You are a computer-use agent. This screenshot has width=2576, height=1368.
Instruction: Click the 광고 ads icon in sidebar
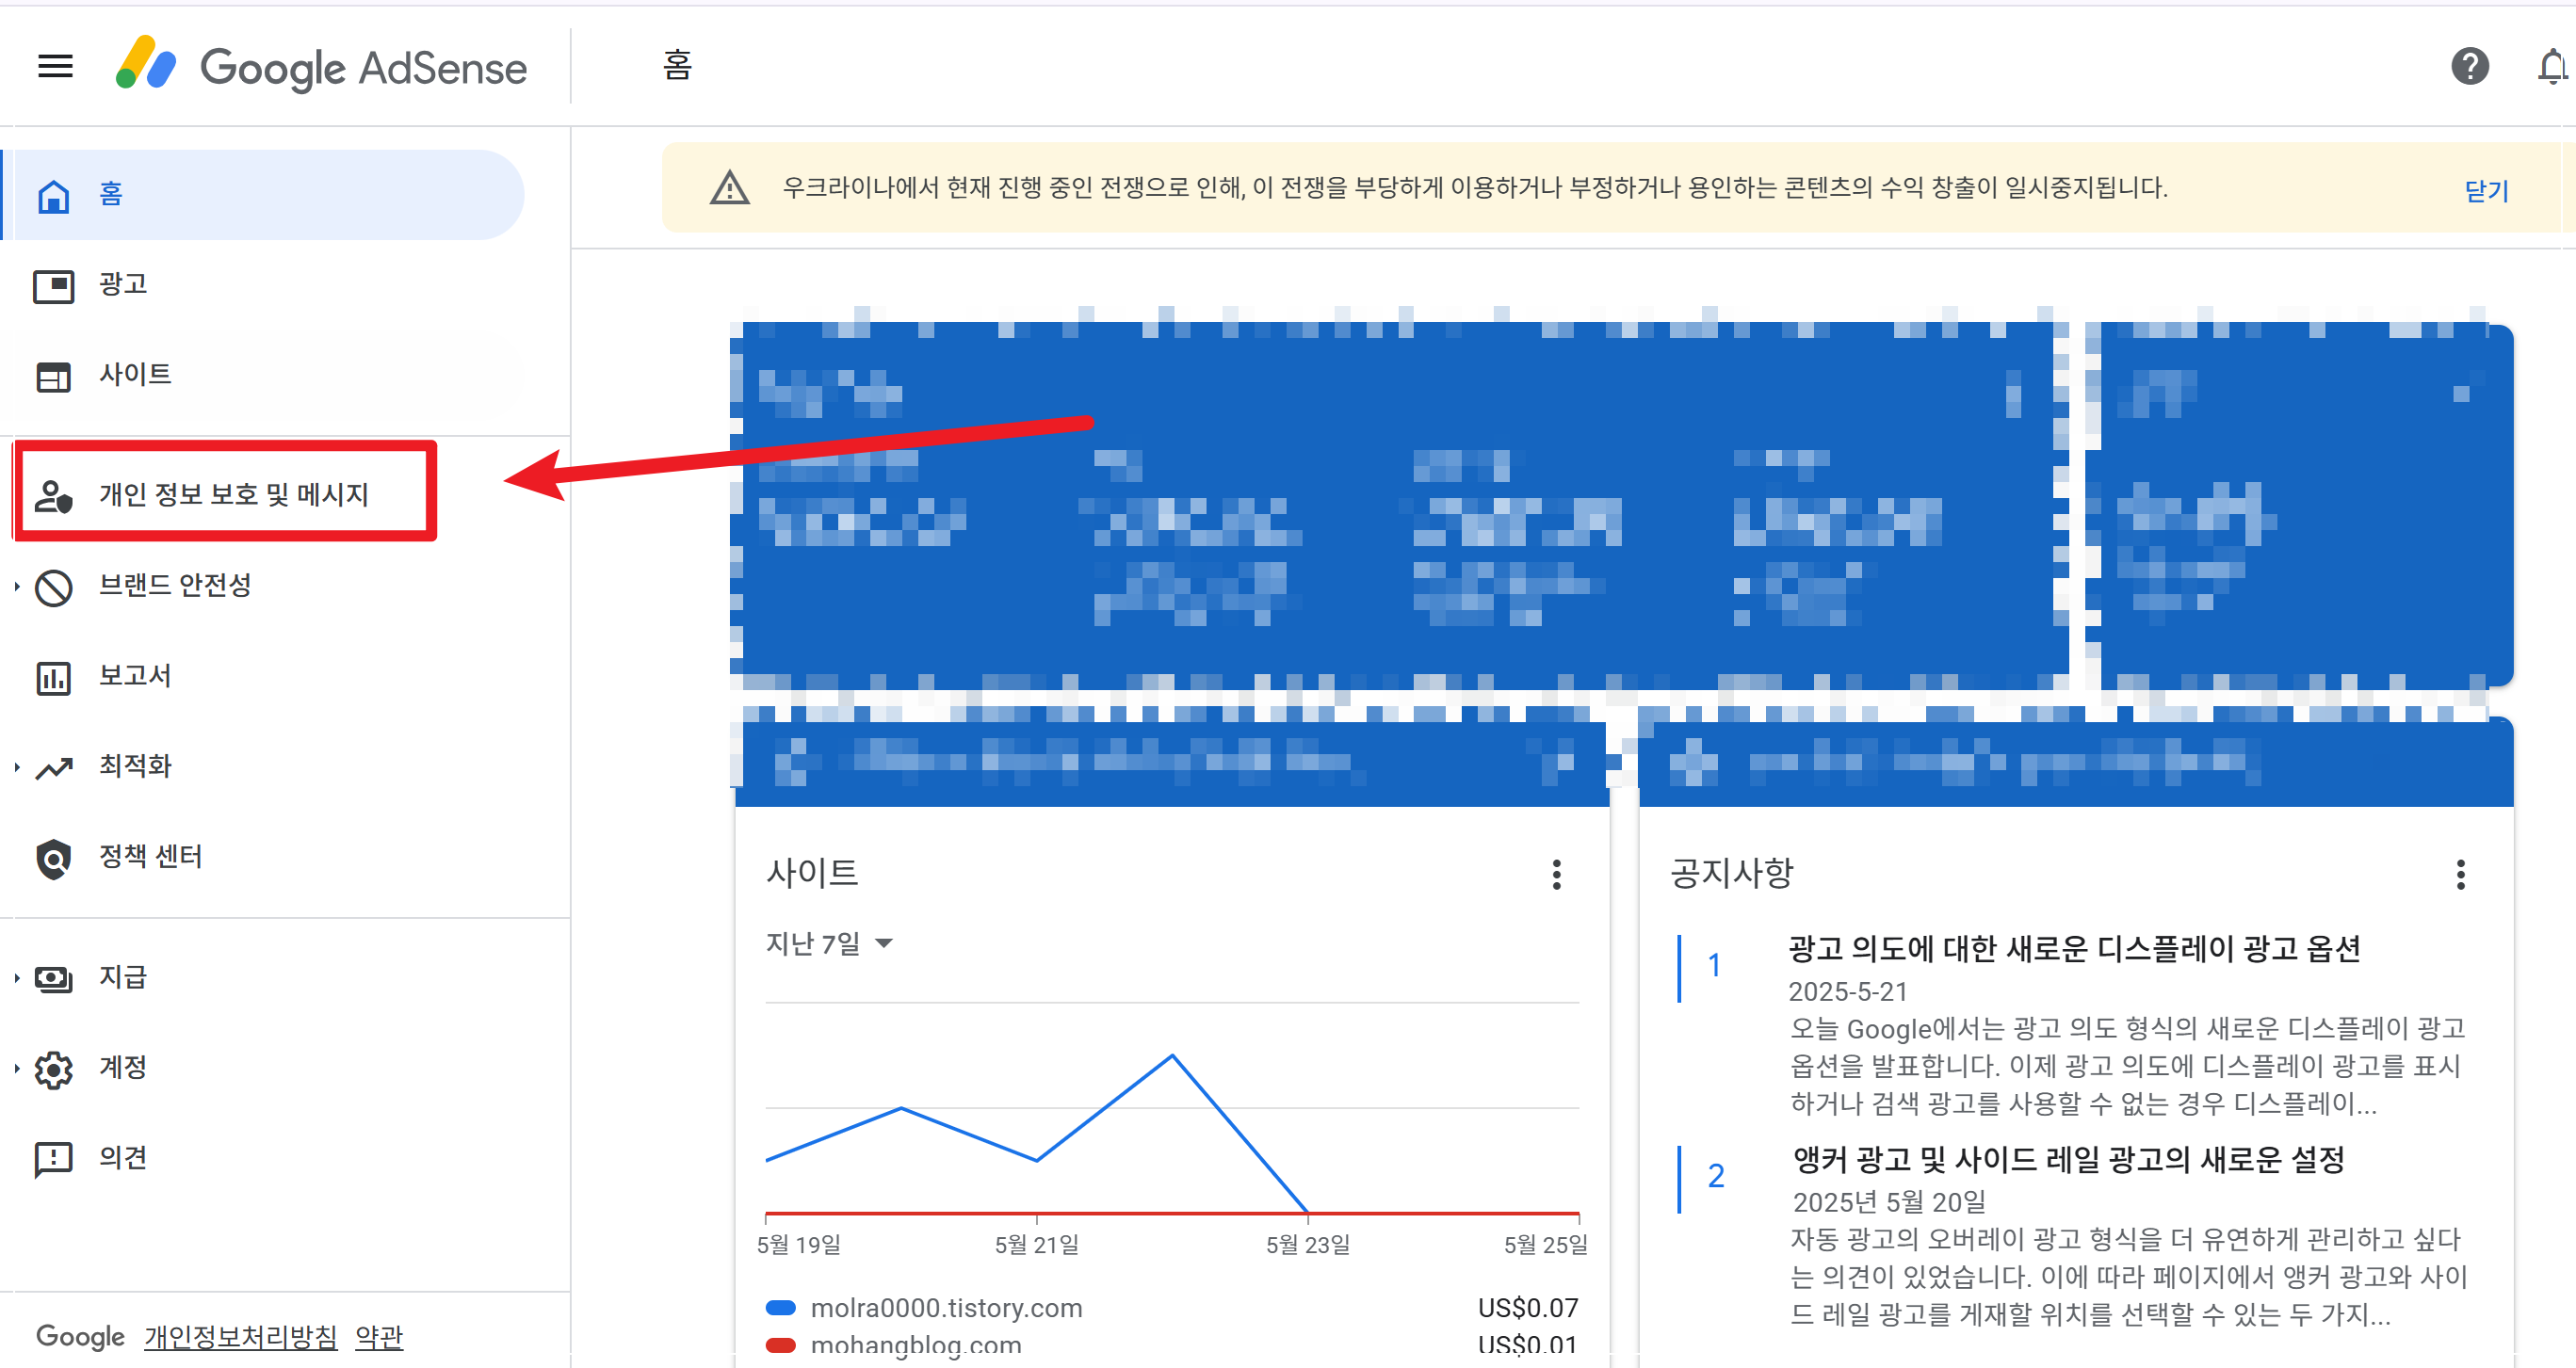[x=53, y=286]
